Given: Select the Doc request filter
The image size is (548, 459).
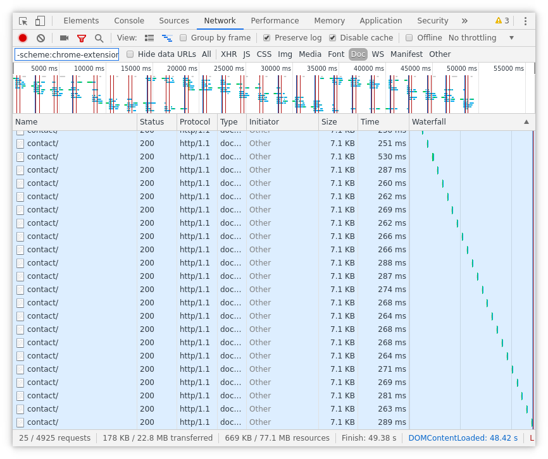Looking at the screenshot, I should tap(358, 54).
